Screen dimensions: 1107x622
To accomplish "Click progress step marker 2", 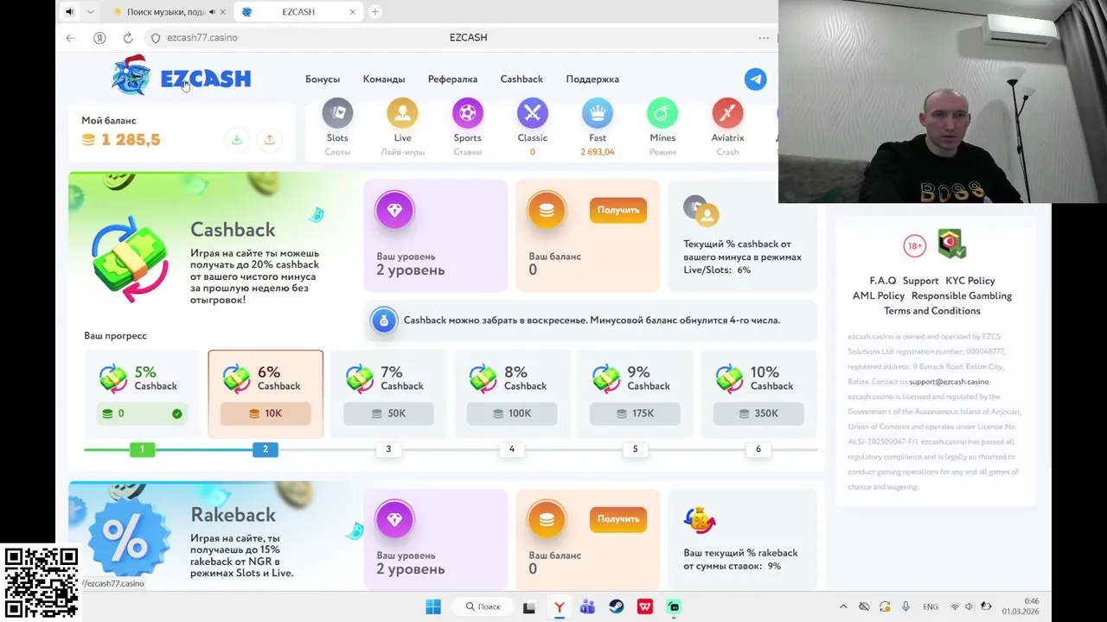I will tap(266, 449).
